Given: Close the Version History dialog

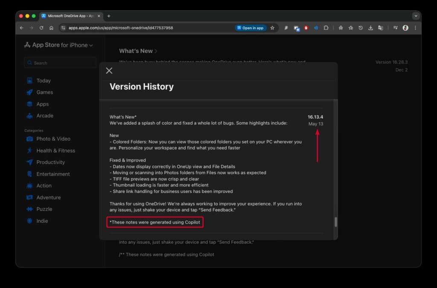Looking at the screenshot, I should point(109,71).
